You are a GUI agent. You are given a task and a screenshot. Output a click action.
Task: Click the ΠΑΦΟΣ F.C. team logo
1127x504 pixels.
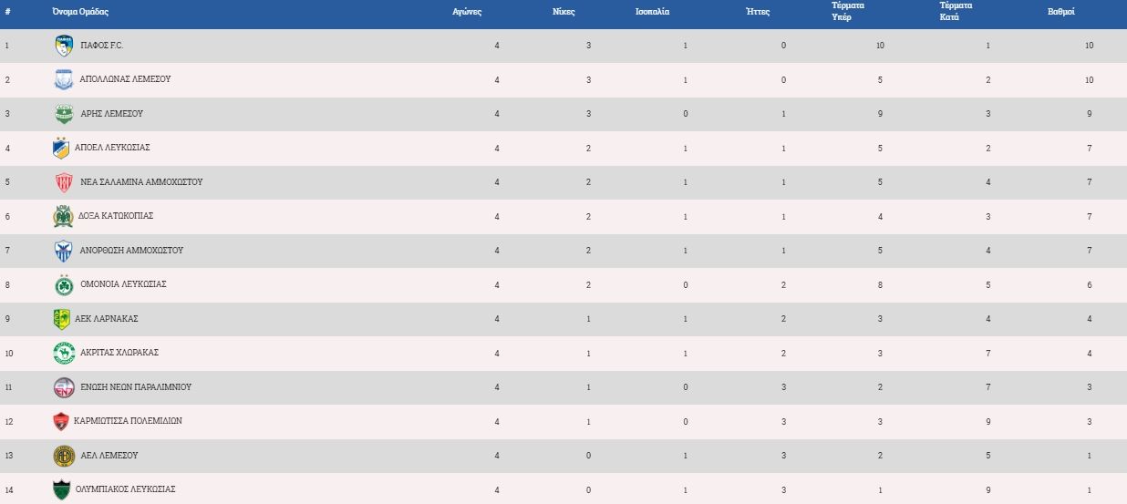(x=63, y=46)
